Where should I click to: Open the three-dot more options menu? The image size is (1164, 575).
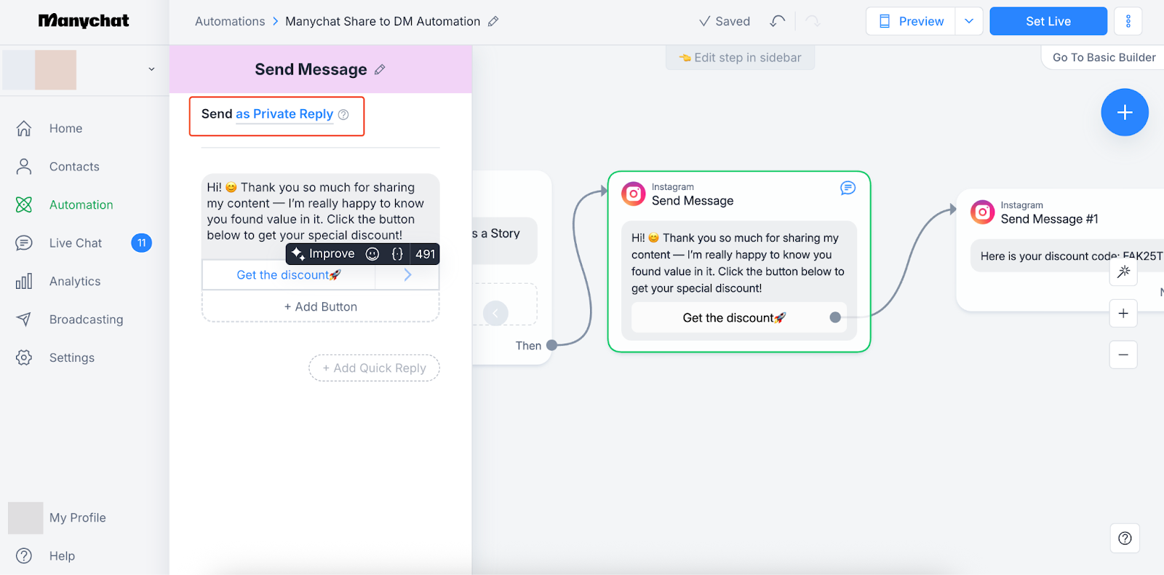point(1128,21)
